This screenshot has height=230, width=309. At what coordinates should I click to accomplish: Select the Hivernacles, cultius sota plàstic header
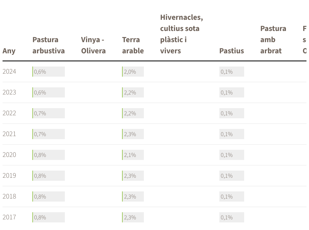[x=182, y=34]
